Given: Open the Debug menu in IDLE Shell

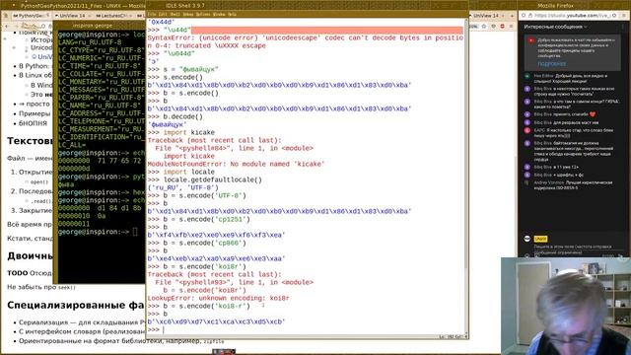Looking at the screenshot, I should [x=188, y=14].
